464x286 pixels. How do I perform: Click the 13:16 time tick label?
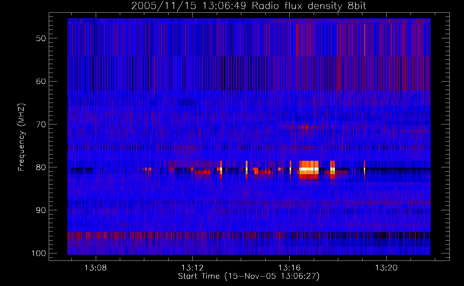coord(290,268)
